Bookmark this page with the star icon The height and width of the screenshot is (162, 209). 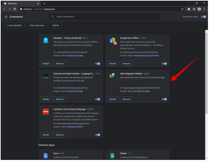pyautogui.click(x=182, y=9)
